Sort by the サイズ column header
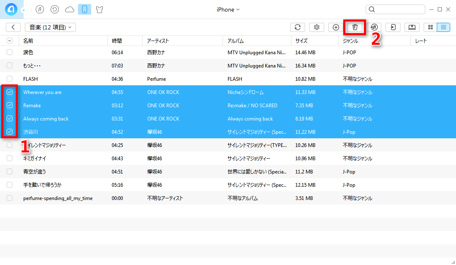 pos(315,41)
